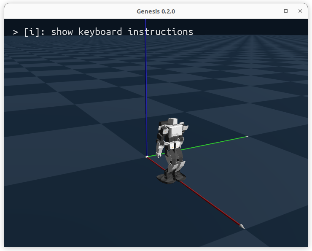312x251 pixels.
Task: Click the robot's head
Action: point(172,121)
